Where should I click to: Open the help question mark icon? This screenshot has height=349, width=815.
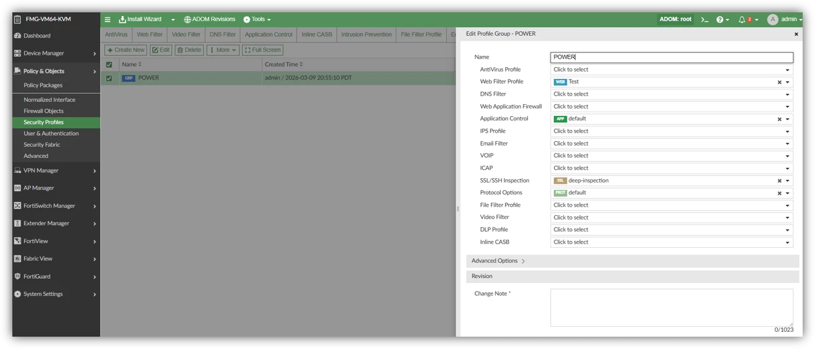point(720,20)
